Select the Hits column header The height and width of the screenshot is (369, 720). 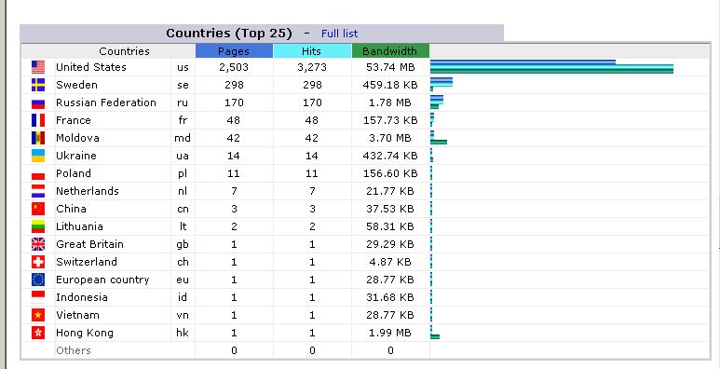pyautogui.click(x=312, y=51)
